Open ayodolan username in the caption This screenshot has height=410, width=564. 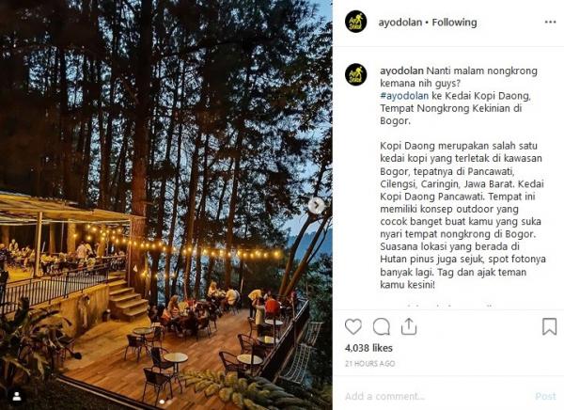click(x=401, y=71)
